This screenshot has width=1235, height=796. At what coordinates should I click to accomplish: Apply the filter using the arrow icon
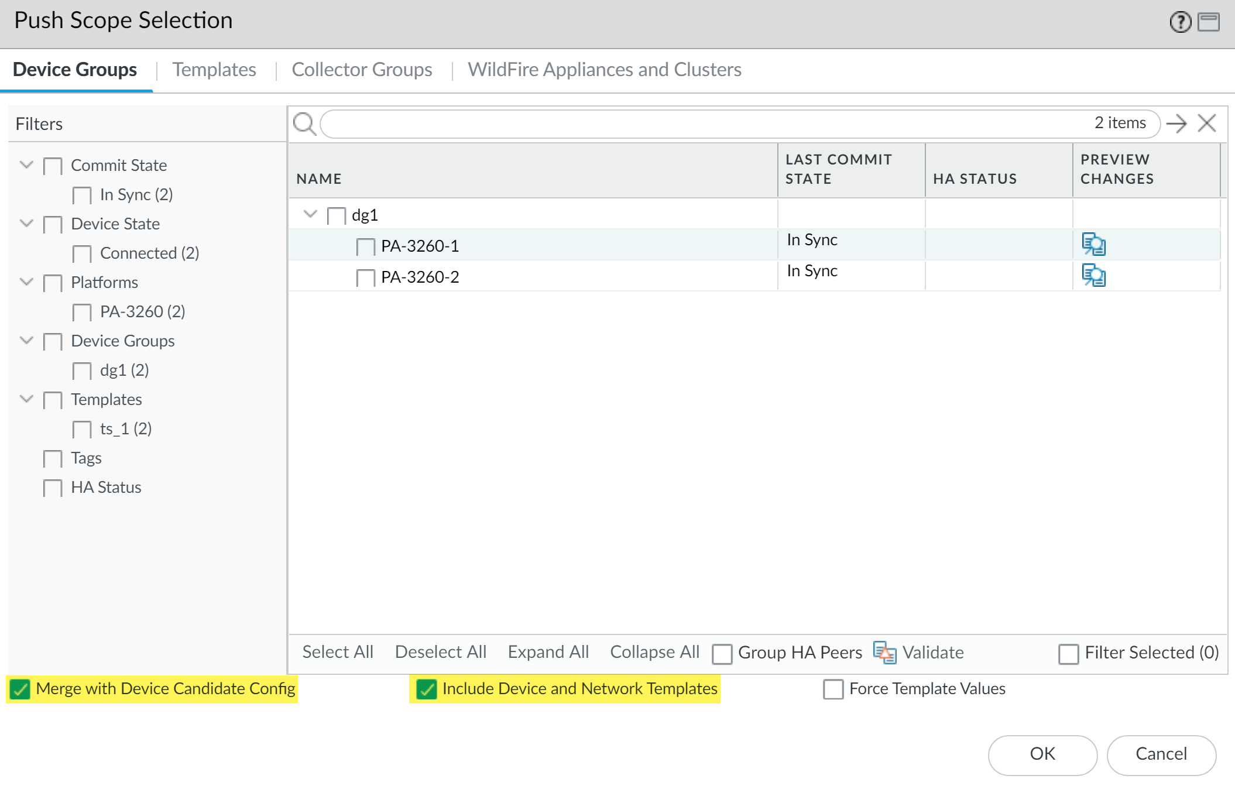(x=1176, y=123)
